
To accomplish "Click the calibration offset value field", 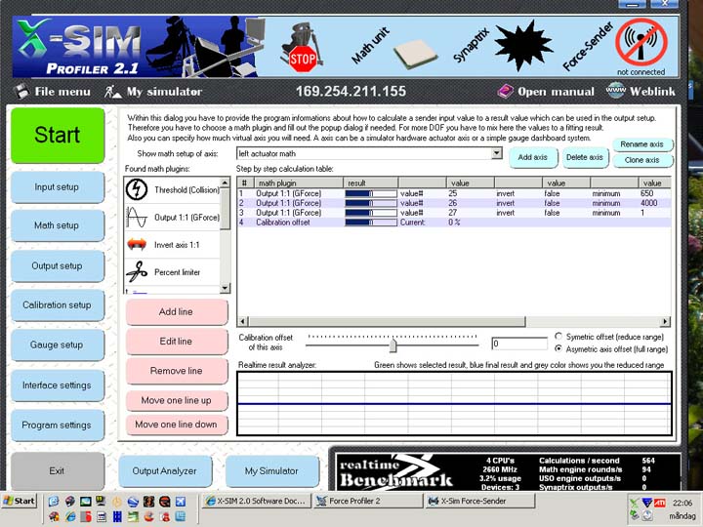I will point(519,344).
